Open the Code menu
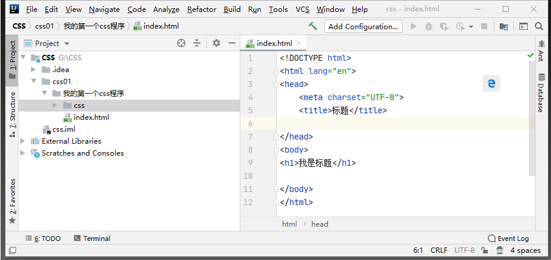Screen dimensions: 551x260 pos(137,9)
